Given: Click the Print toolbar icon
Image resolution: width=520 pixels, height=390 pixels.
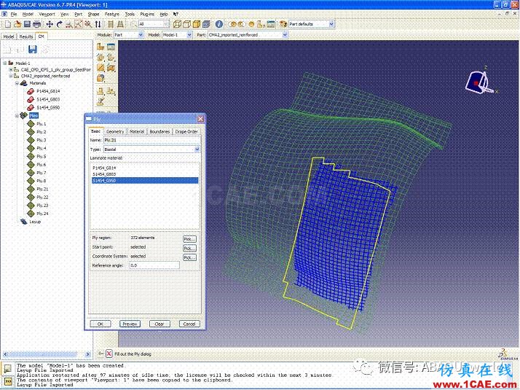Looking at the screenshot, I should [x=37, y=24].
